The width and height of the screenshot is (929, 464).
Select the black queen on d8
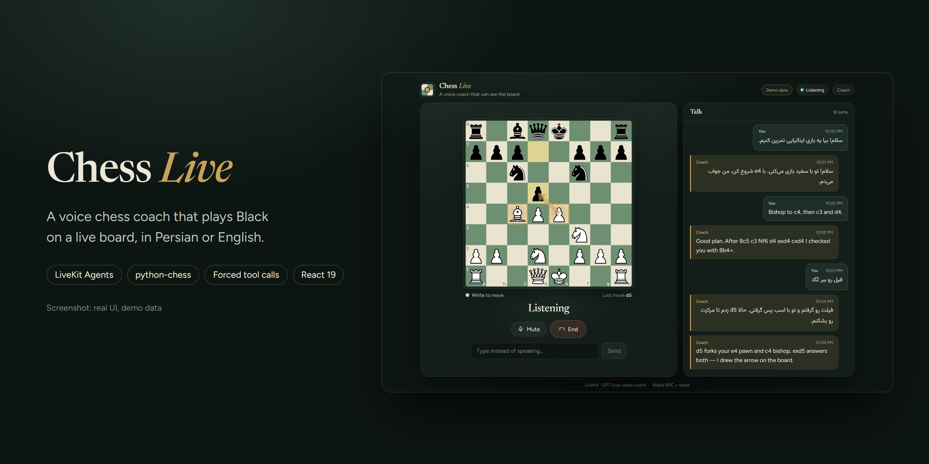click(538, 131)
